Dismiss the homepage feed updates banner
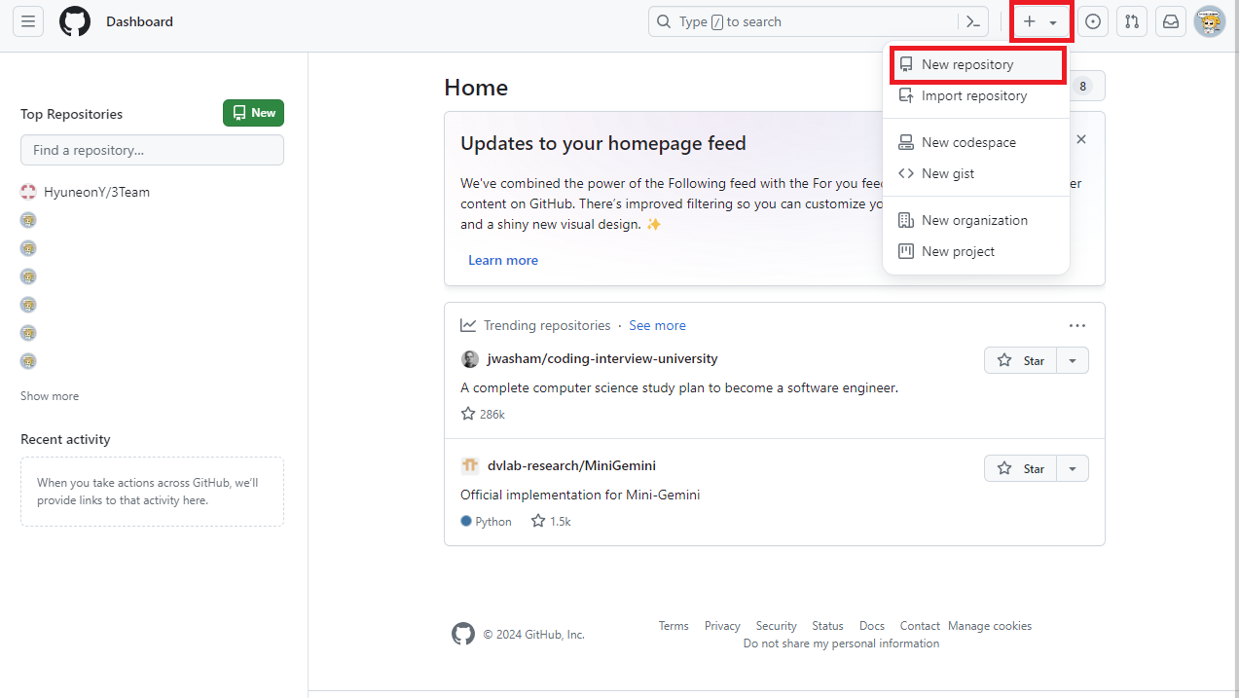 1081,139
